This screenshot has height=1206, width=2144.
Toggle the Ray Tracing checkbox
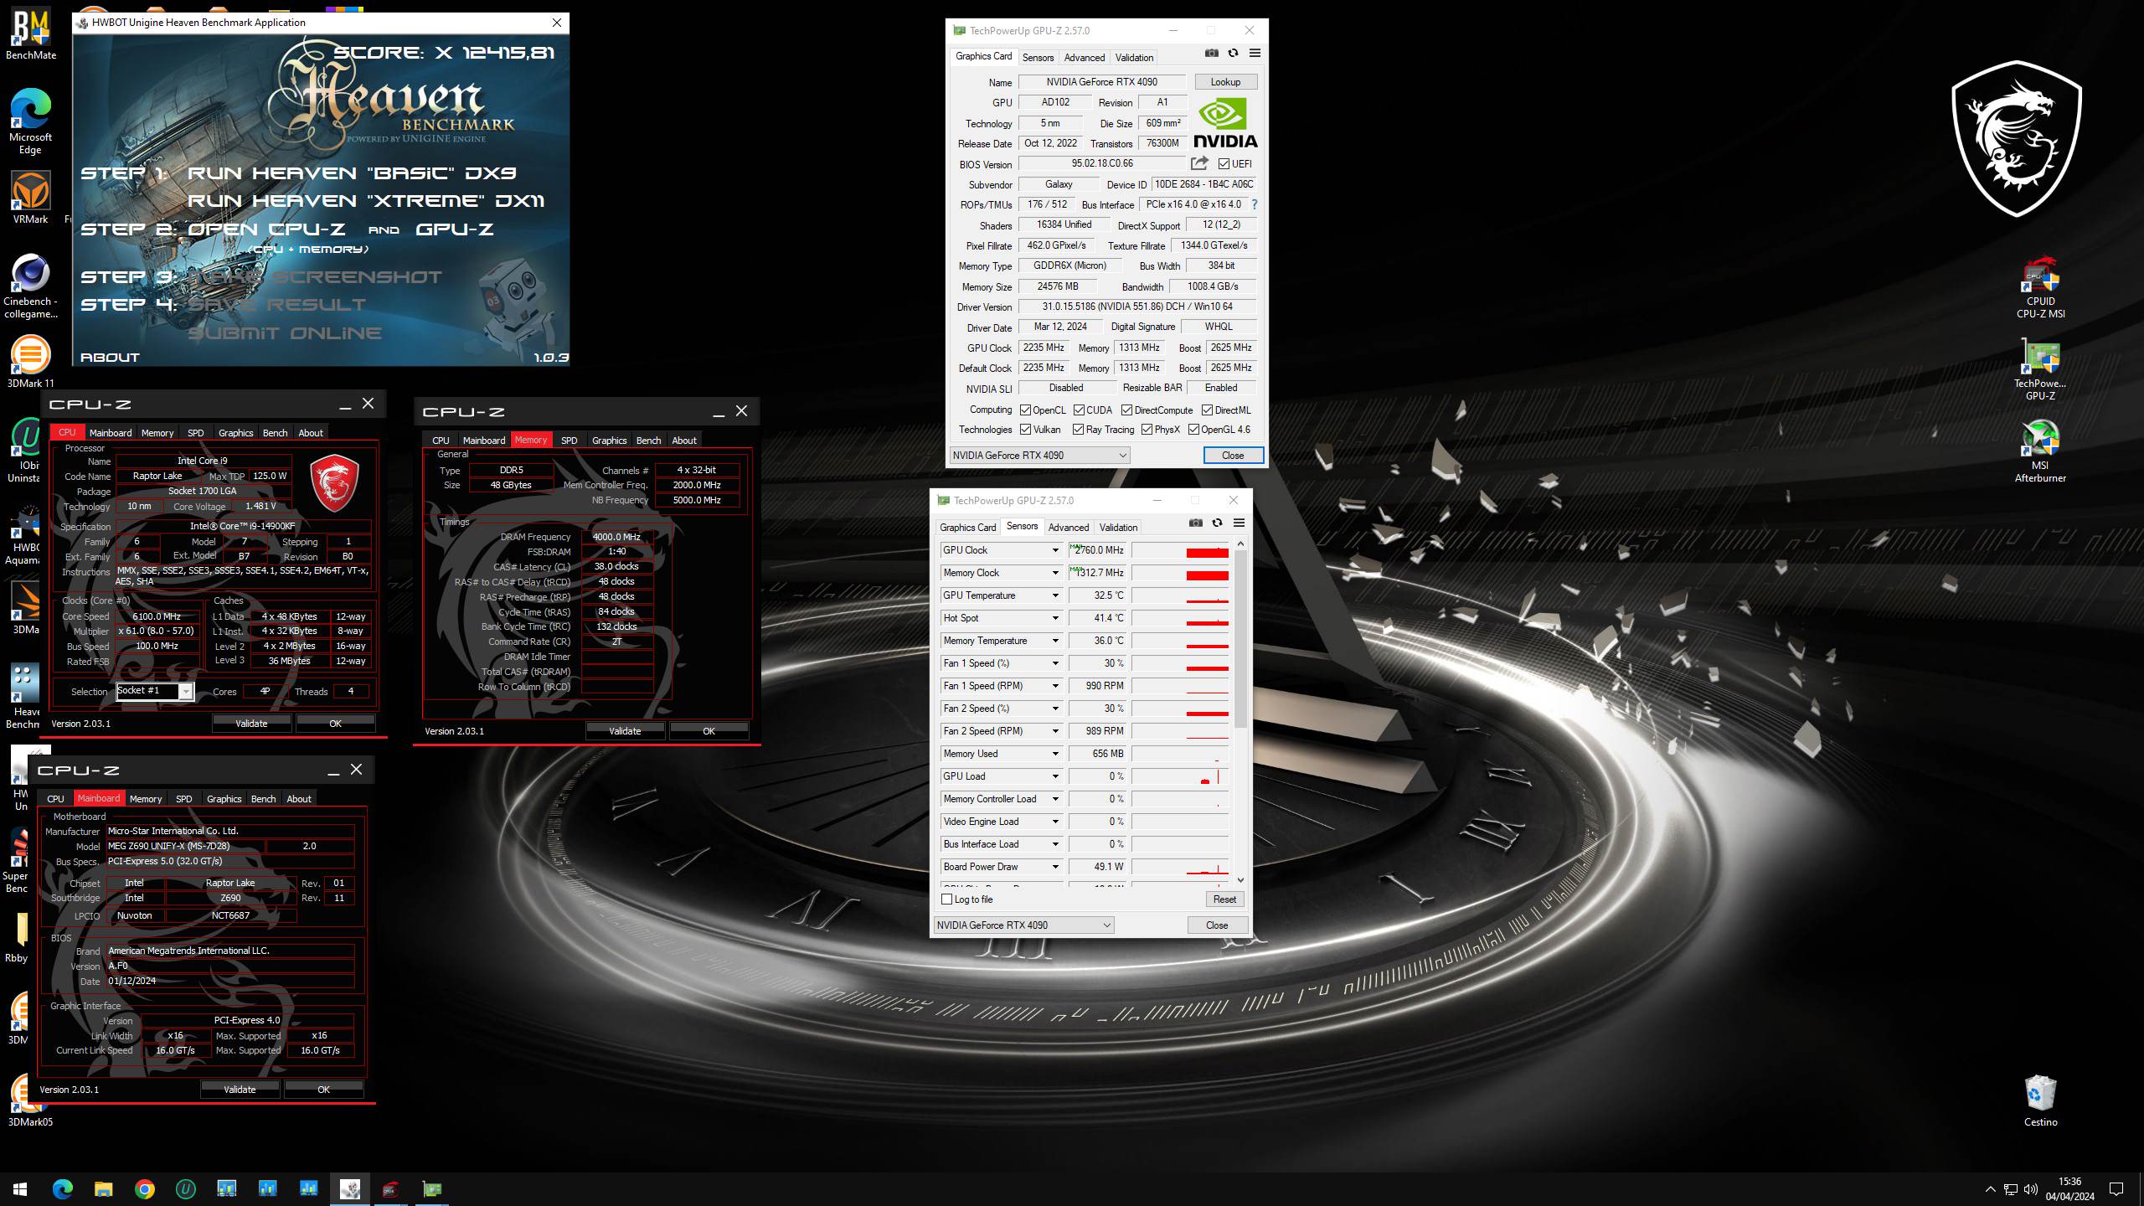click(1078, 430)
